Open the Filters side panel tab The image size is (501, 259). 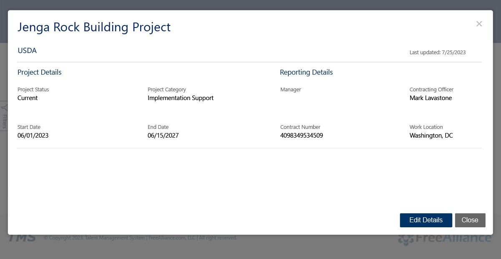(4, 121)
